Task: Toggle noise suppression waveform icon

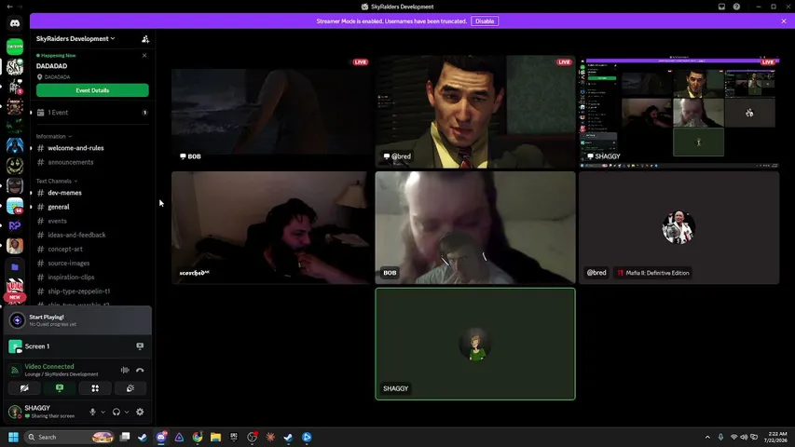Action: coord(125,370)
